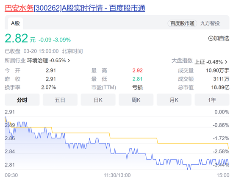
Task: Select the 分时 chart view
Action: (22, 100)
